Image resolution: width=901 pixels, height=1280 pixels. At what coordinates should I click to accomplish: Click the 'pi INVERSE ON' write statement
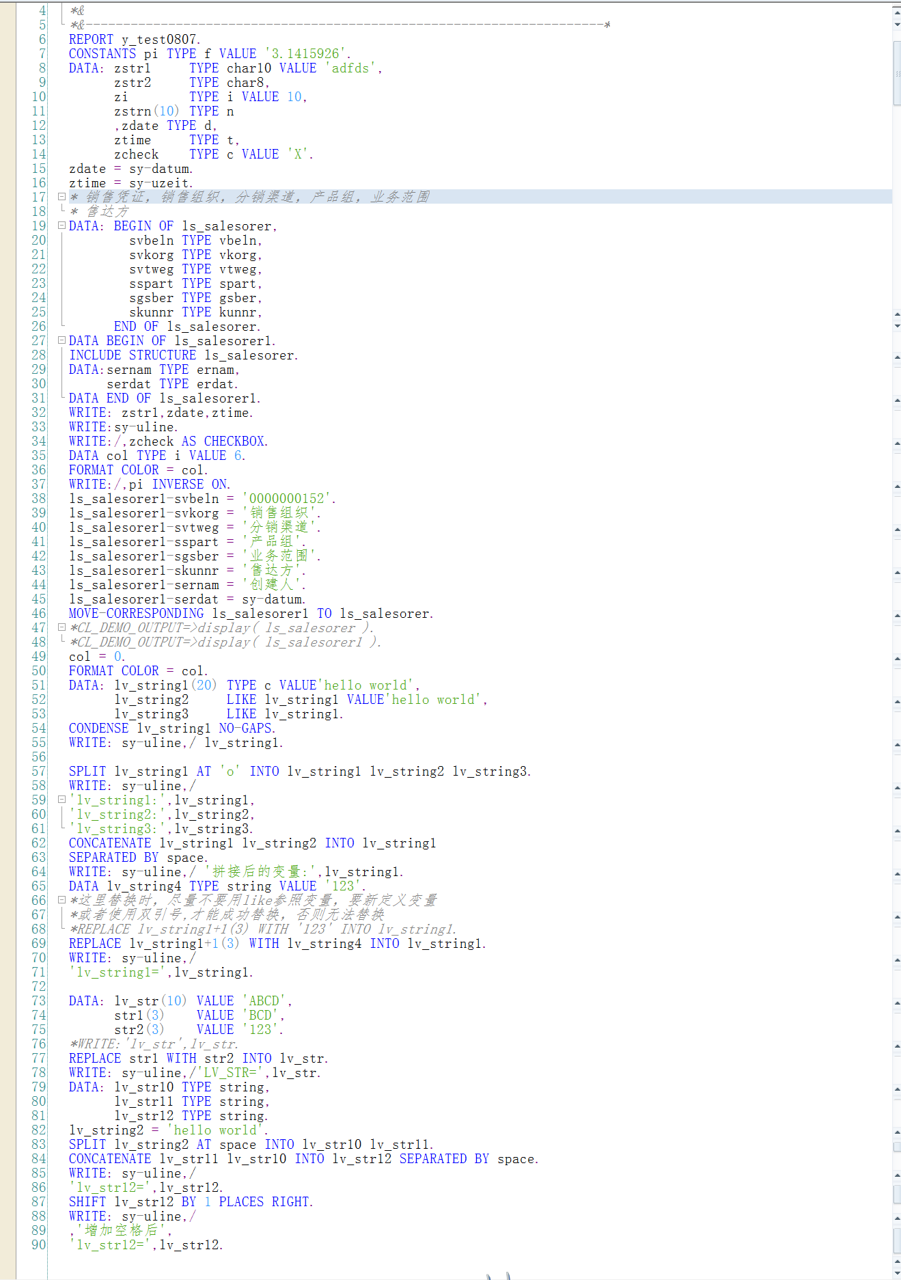[x=150, y=485]
